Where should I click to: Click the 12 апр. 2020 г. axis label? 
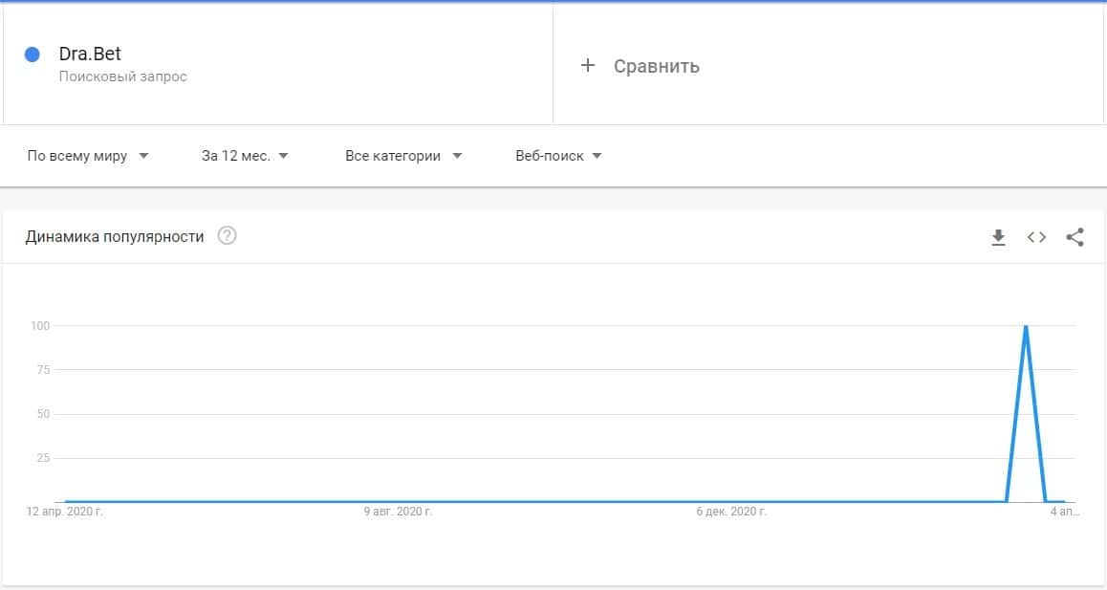[65, 513]
